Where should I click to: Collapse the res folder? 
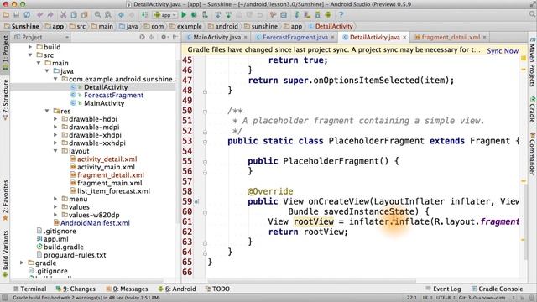(47, 111)
